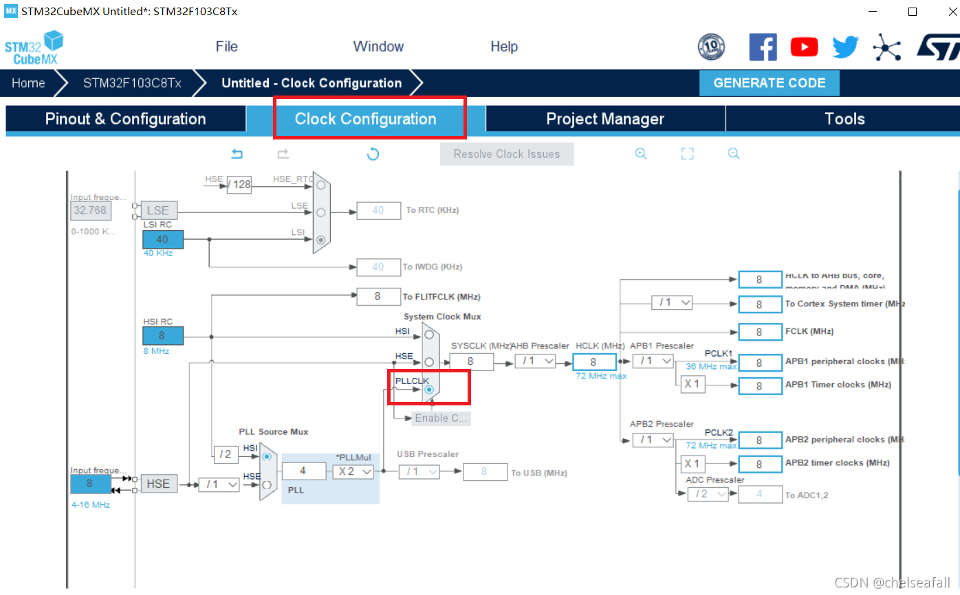960x595 pixels.
Task: Click the HSE input frequency field
Action: [91, 484]
